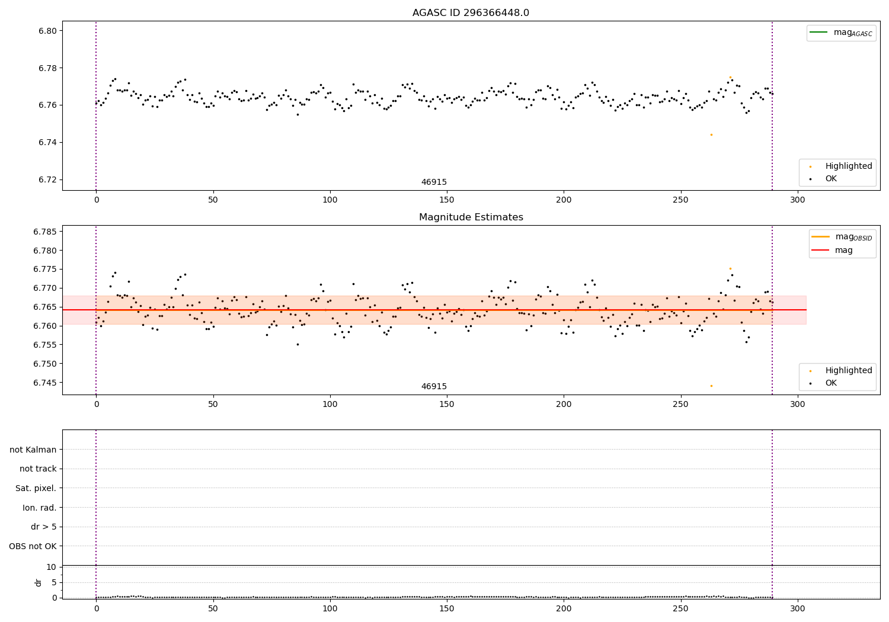Click the 46915 label in the middle plot
Image resolution: width=889 pixels, height=622 pixels.
pyautogui.click(x=434, y=387)
